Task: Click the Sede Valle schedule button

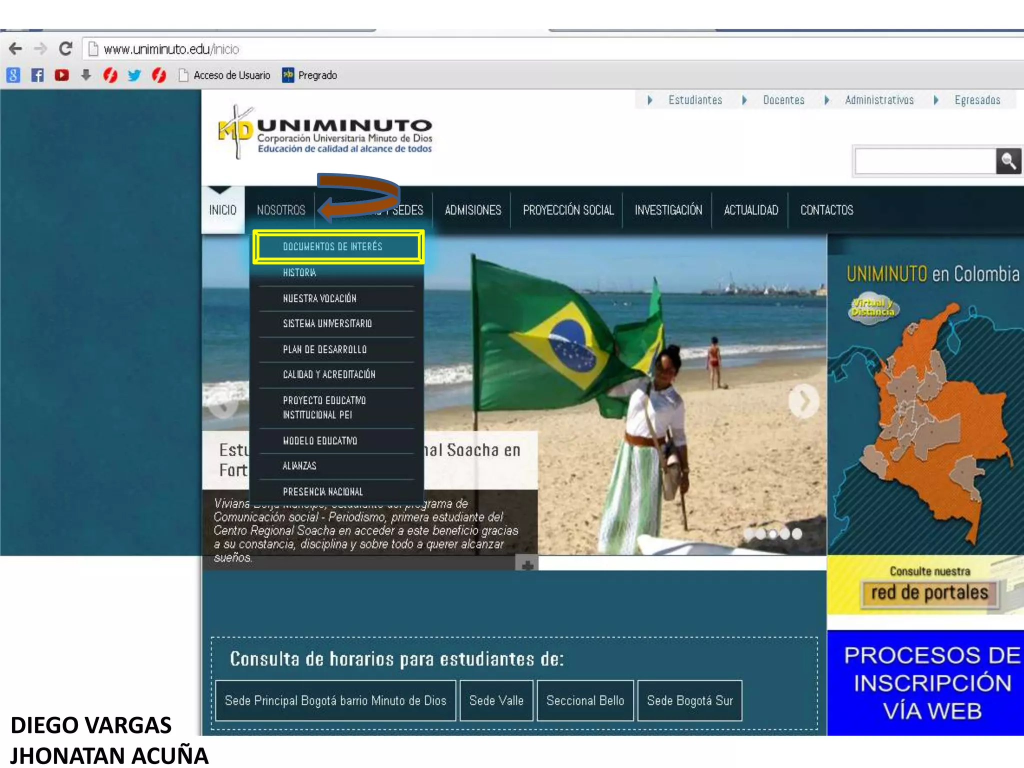Action: point(496,700)
